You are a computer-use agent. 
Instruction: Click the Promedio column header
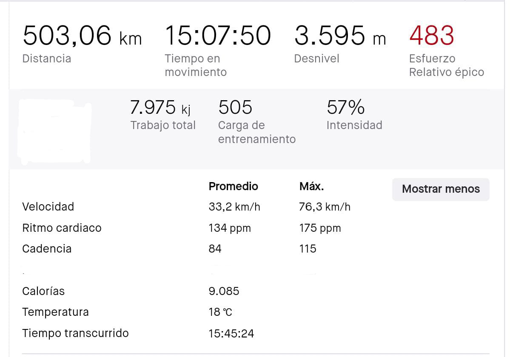pos(233,186)
